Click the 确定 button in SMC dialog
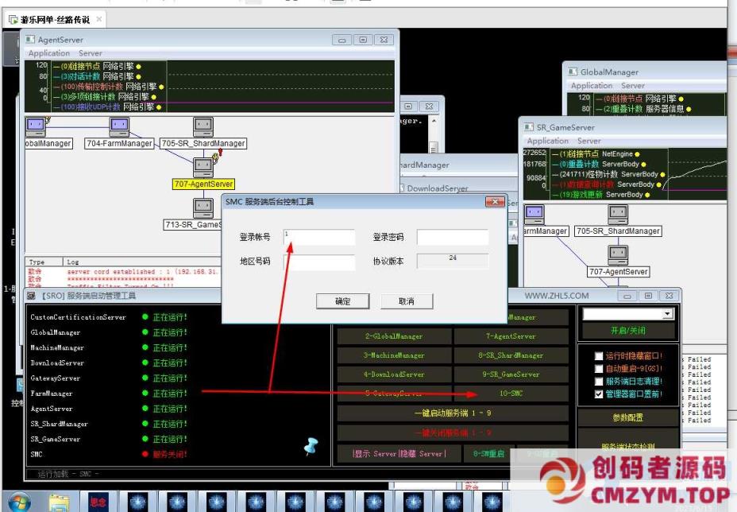Image resolution: width=737 pixels, height=512 pixels. [342, 301]
